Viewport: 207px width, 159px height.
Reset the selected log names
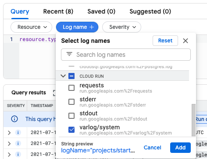165,41
